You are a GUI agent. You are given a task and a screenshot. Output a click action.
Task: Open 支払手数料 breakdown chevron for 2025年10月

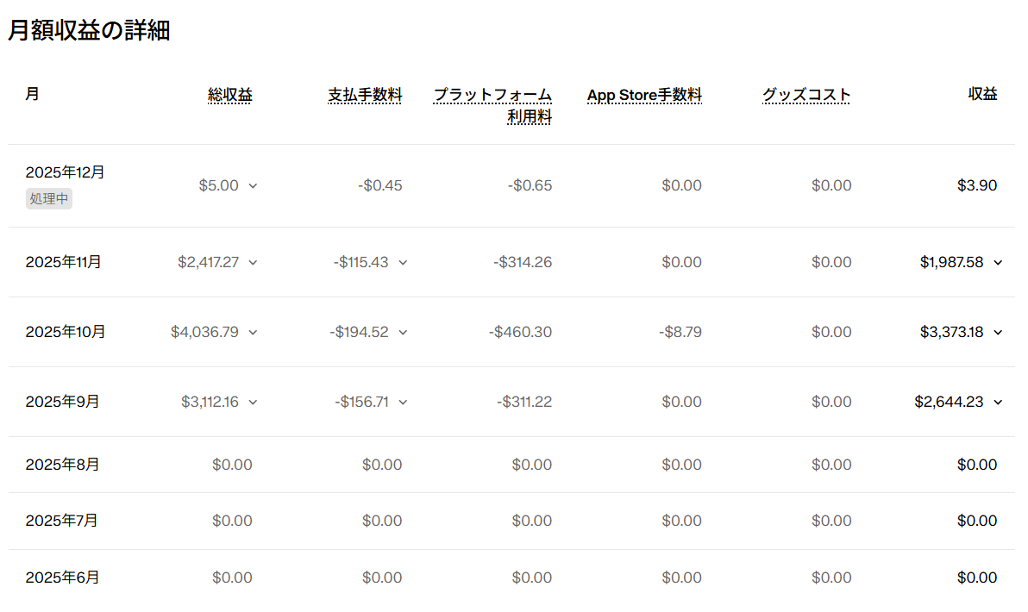(403, 332)
